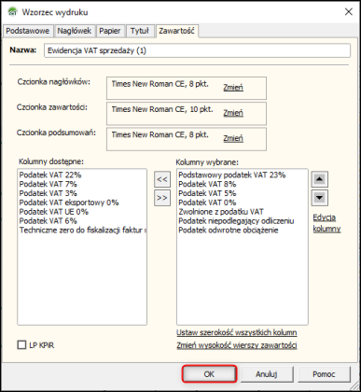This screenshot has height=392, width=361.
Task: Change summary font via Zmień link
Action: click(233, 138)
